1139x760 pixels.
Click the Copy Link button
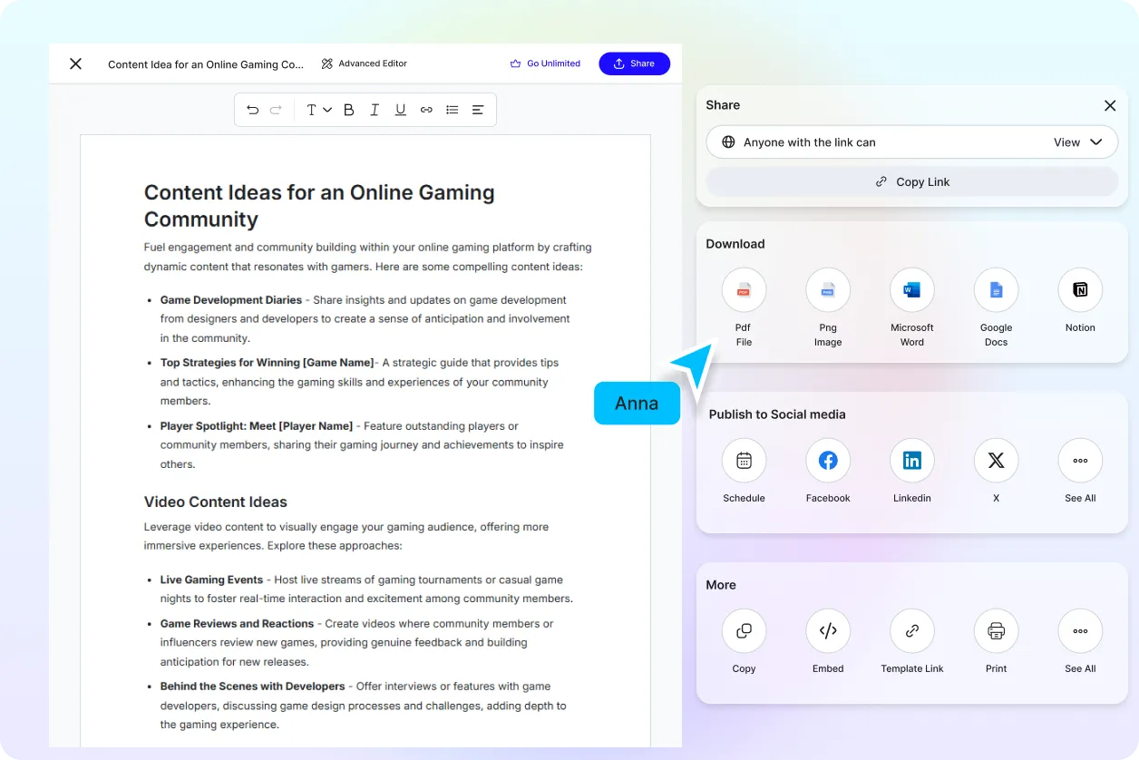911,181
